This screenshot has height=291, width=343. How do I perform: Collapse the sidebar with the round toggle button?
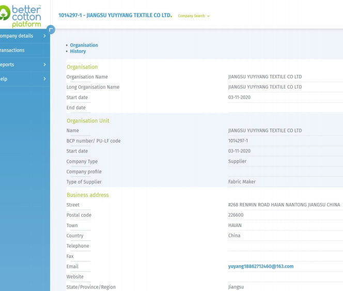(x=51, y=29)
